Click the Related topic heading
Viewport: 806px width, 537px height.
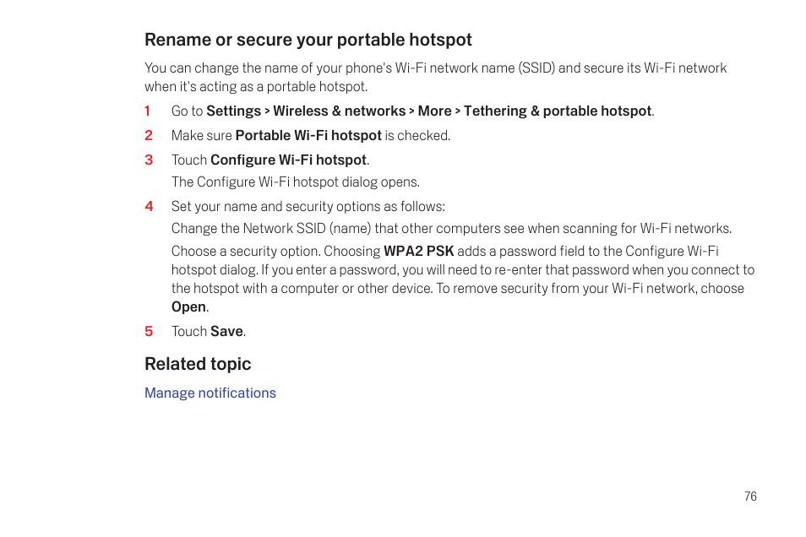(x=198, y=364)
